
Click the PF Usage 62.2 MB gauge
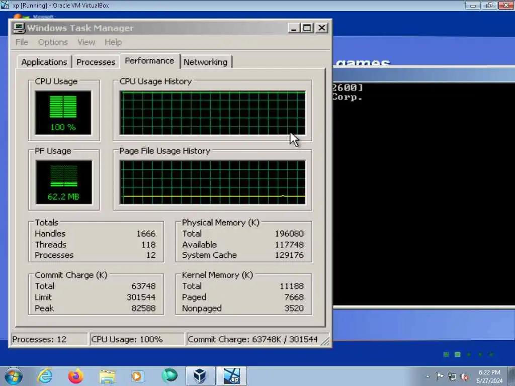pyautogui.click(x=64, y=182)
